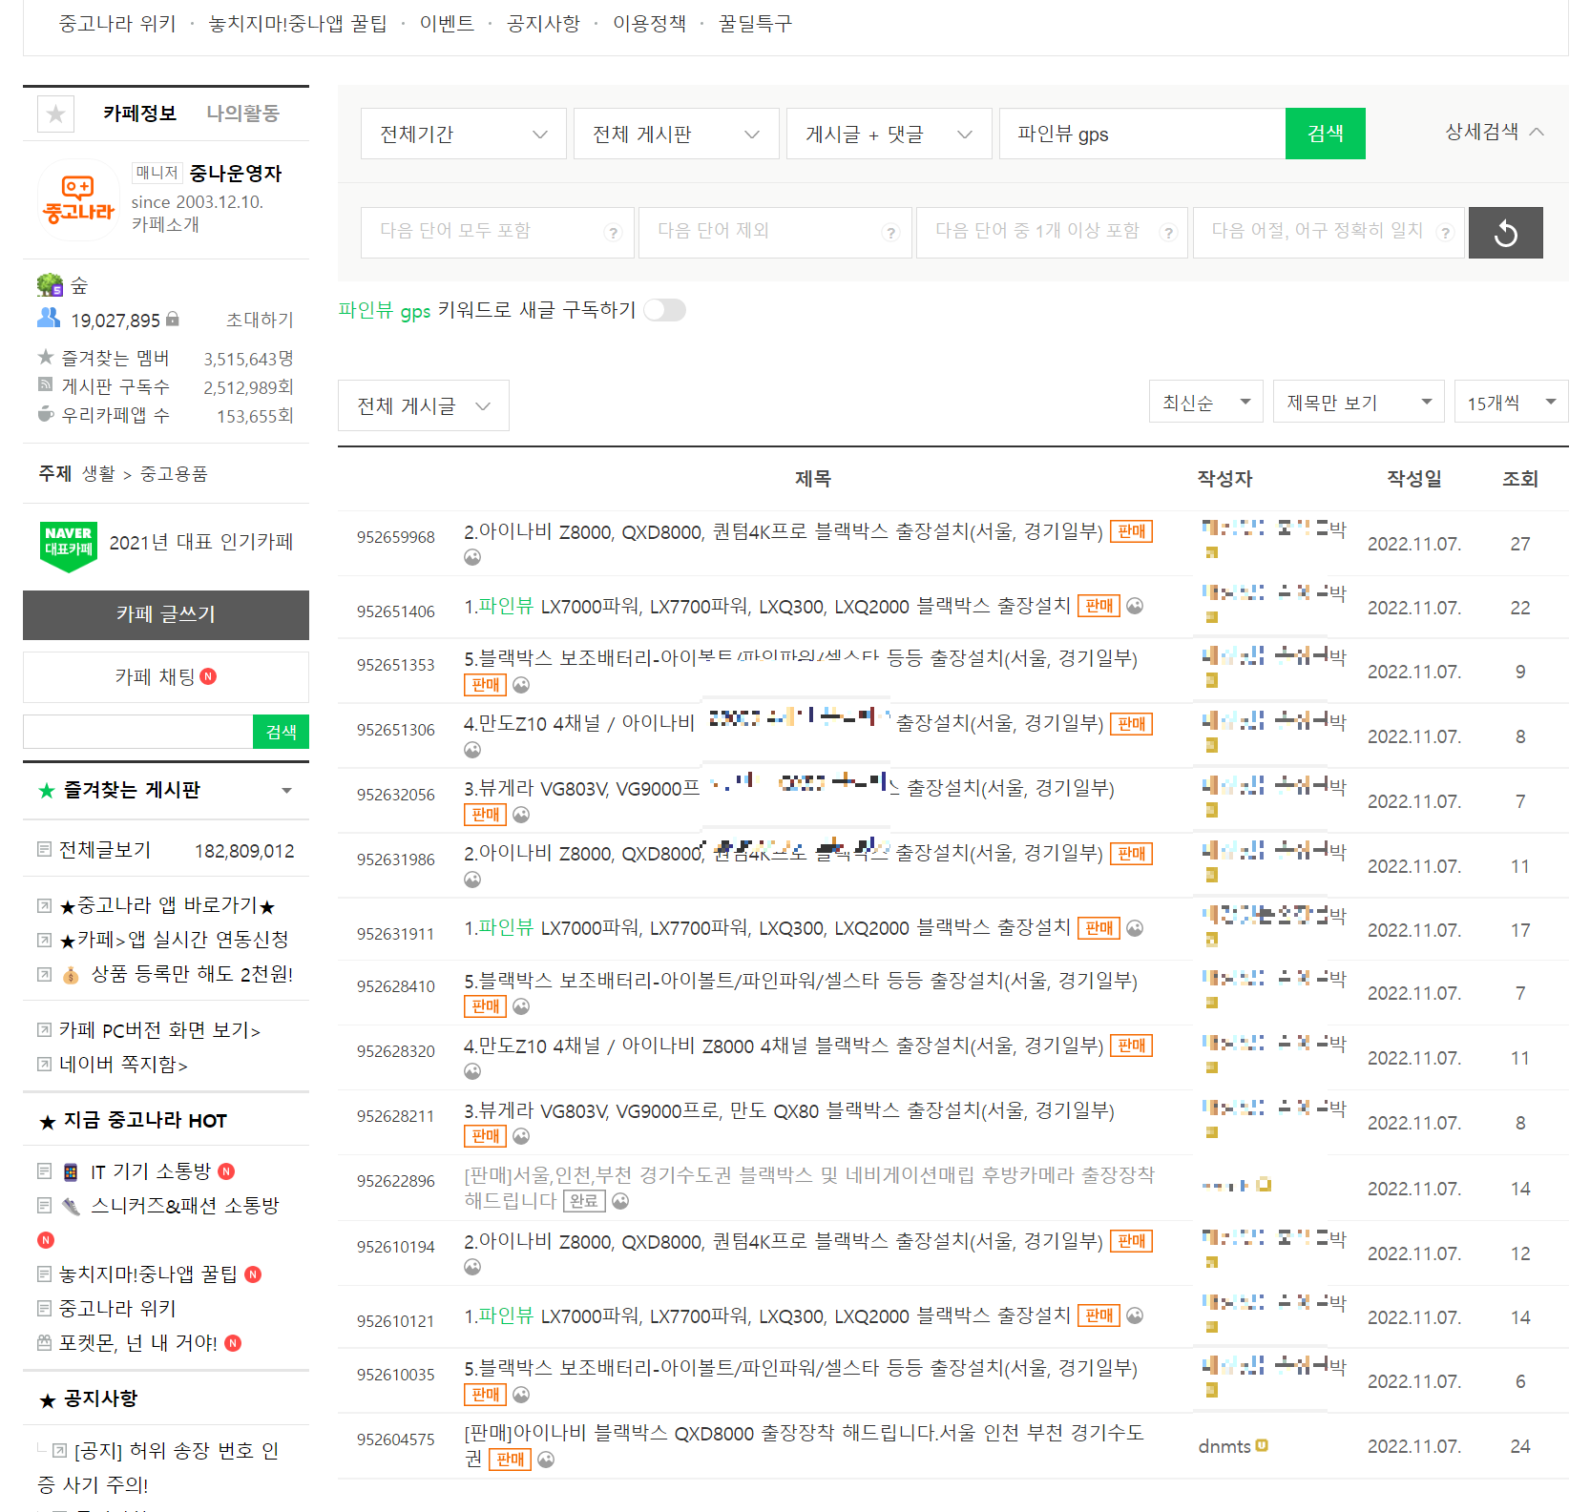Viewport: 1590px width, 1512px height.
Task: Click the 카페 글쓰기 button
Action: click(166, 614)
